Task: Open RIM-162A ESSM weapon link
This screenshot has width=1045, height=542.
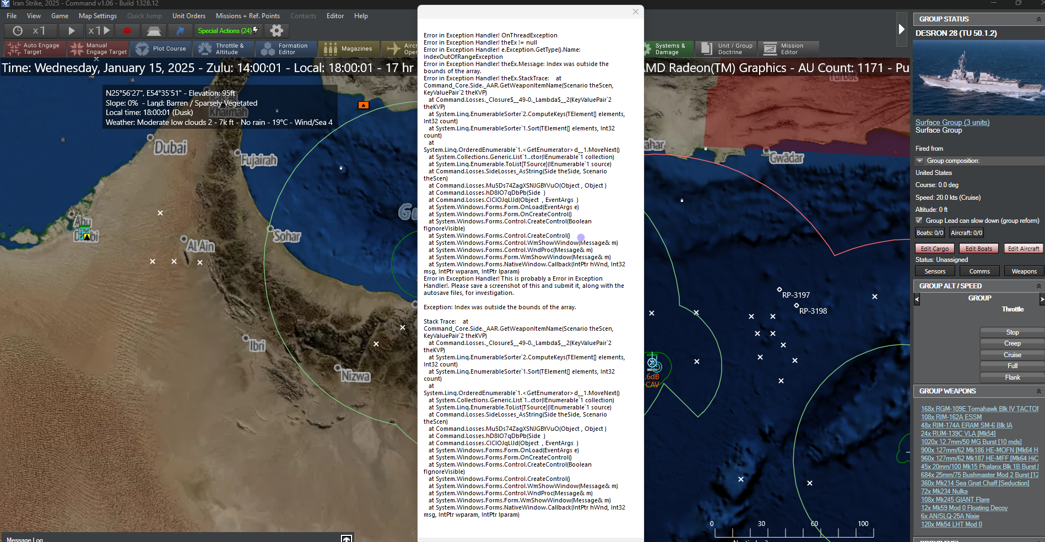Action: coord(951,417)
